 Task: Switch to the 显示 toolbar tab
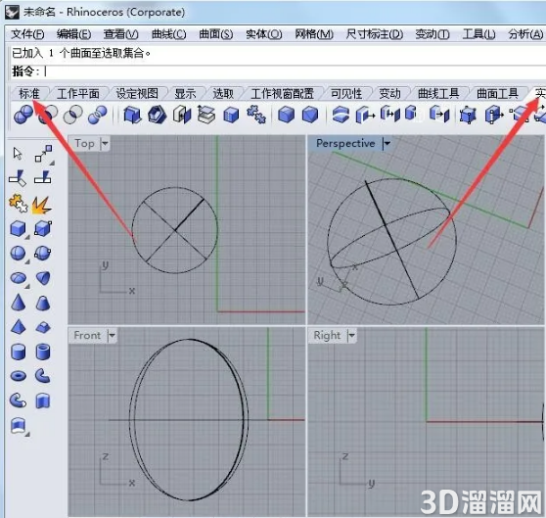[185, 94]
